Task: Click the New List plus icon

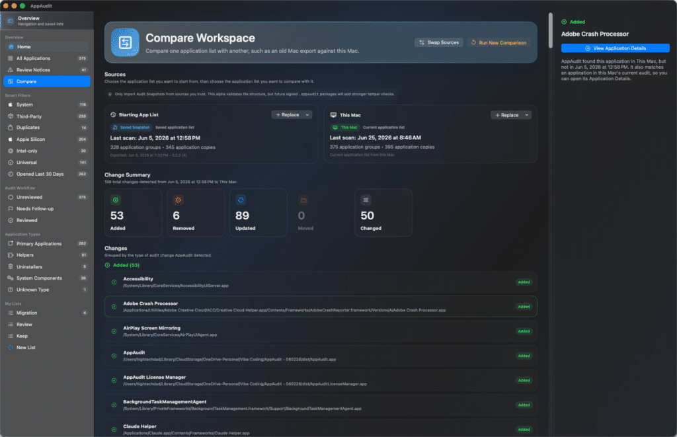Action: [11, 348]
